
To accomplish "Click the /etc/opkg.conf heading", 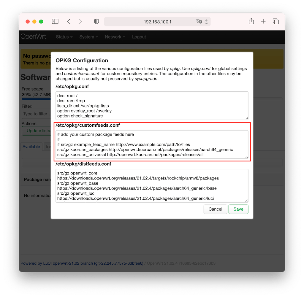I will pyautogui.click(x=72, y=86).
